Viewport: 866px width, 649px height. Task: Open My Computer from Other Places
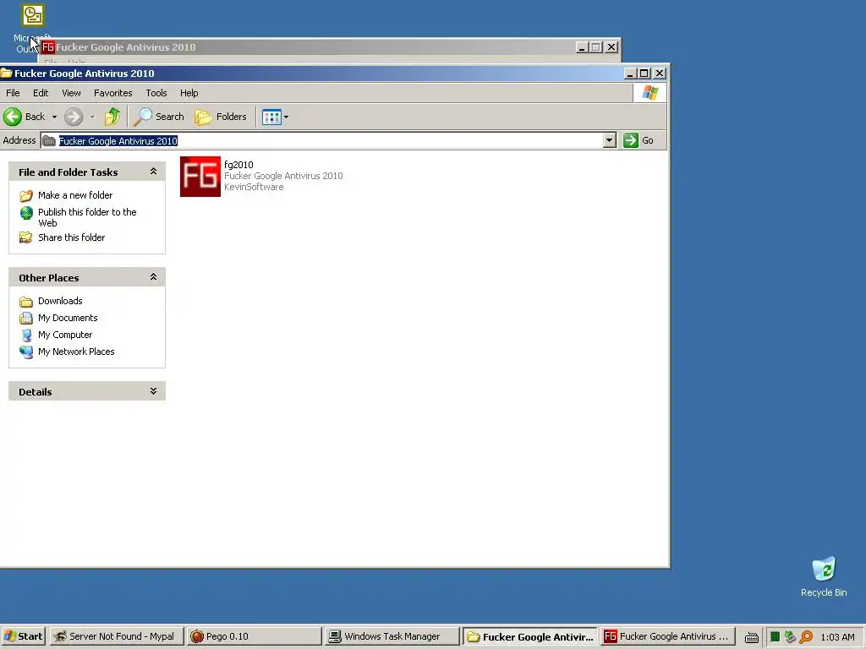[x=64, y=335]
